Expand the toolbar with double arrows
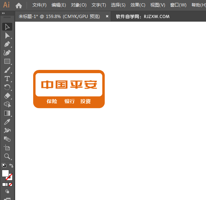This screenshot has width=206, height=200. coord(3,13)
